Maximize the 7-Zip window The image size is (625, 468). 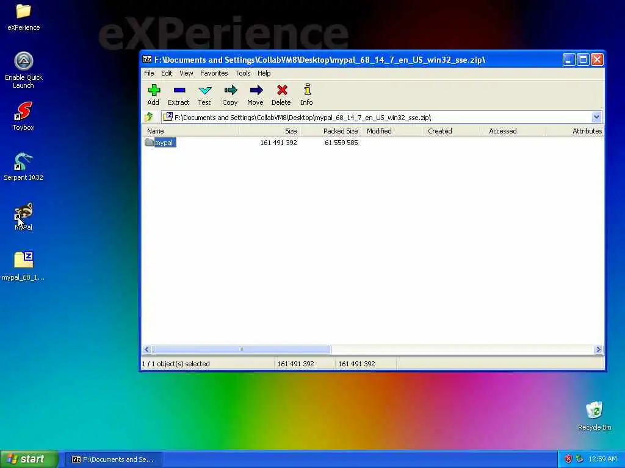pos(583,60)
